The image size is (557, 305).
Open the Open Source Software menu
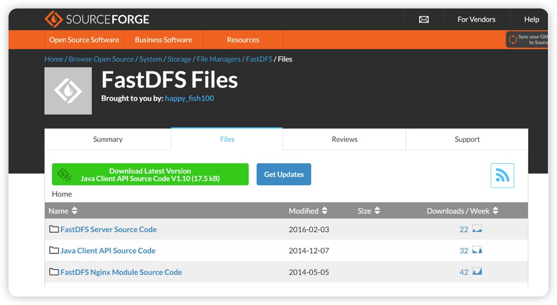tap(84, 40)
